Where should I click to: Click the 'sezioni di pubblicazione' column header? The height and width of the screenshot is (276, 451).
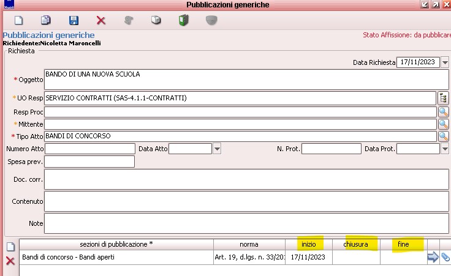116,244
